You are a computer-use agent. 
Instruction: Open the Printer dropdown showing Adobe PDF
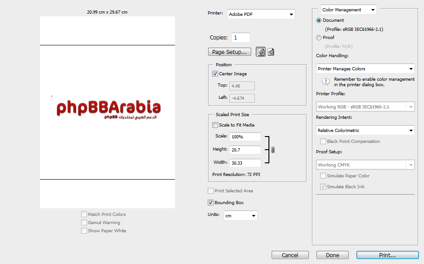(261, 14)
